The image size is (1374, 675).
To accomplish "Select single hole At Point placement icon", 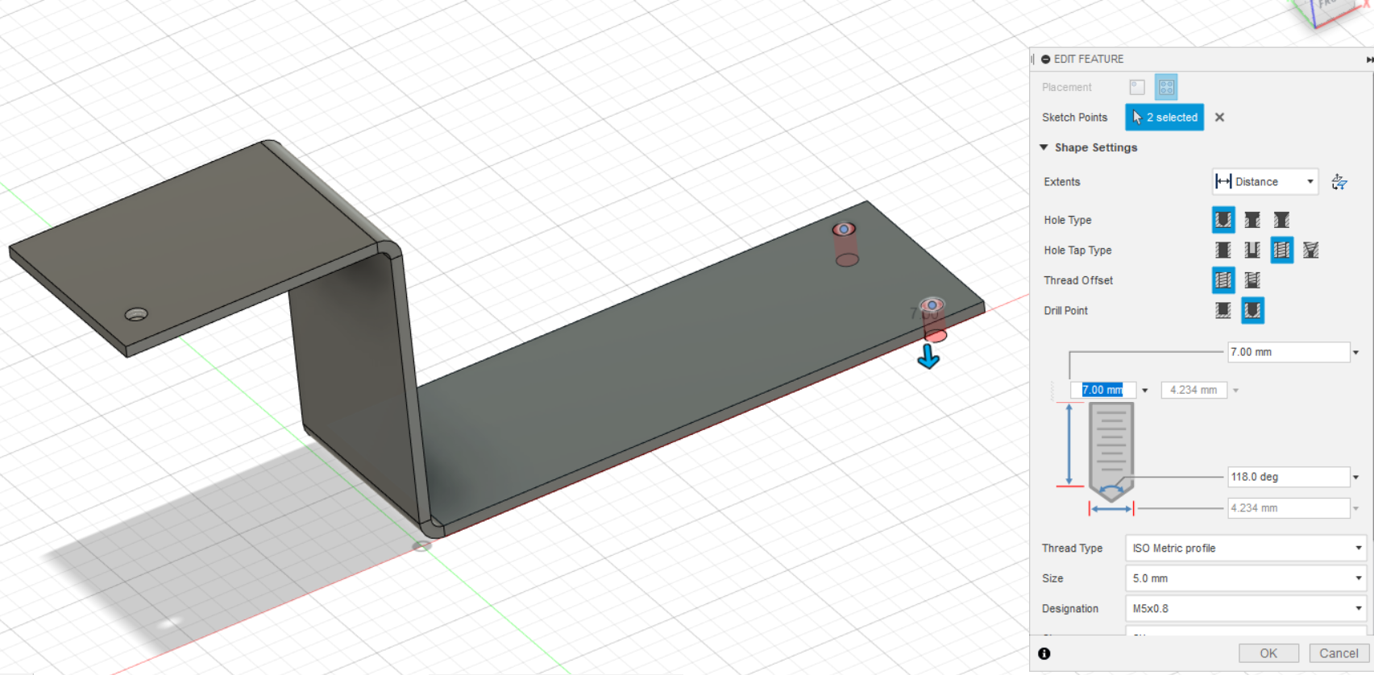I will point(1137,87).
